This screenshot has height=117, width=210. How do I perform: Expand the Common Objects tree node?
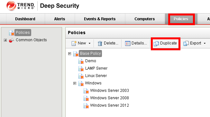click(5, 40)
